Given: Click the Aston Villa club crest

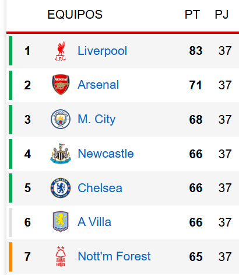Looking at the screenshot, I should [61, 222].
